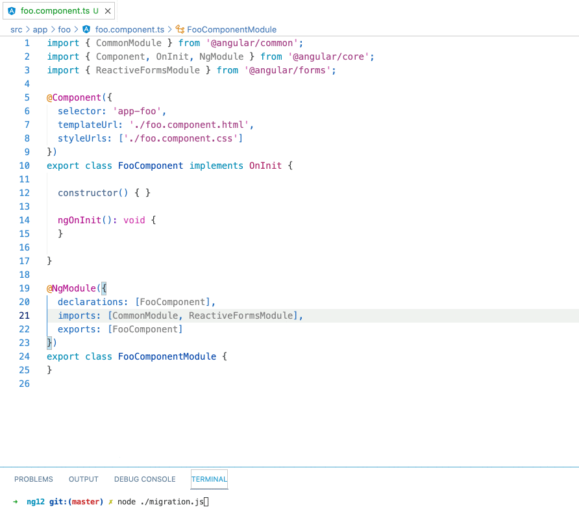This screenshot has width=579, height=531.
Task: Click foo.component.ts in the breadcrumb path
Action: pyautogui.click(x=130, y=30)
